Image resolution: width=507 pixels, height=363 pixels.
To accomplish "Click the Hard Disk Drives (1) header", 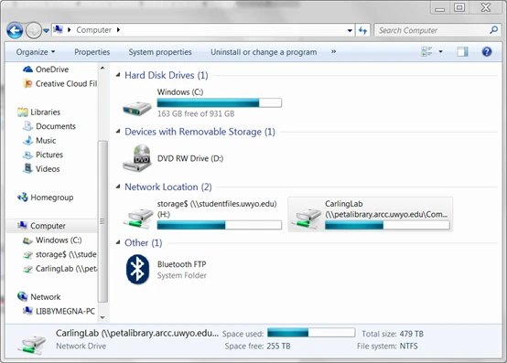I will [167, 75].
